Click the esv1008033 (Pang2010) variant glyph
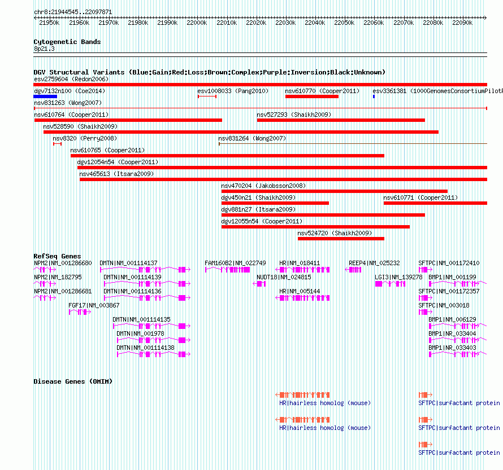The height and width of the screenshot is (470, 503). point(207,96)
